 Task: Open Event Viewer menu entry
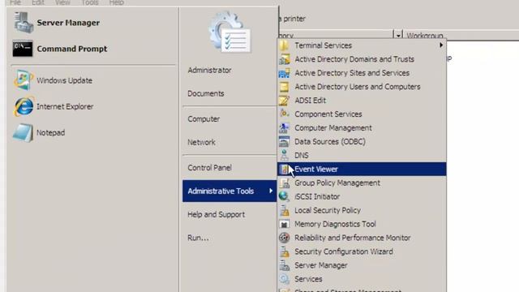pyautogui.click(x=362, y=170)
